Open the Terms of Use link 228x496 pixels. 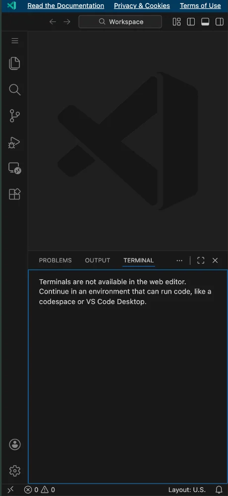tap(200, 5)
